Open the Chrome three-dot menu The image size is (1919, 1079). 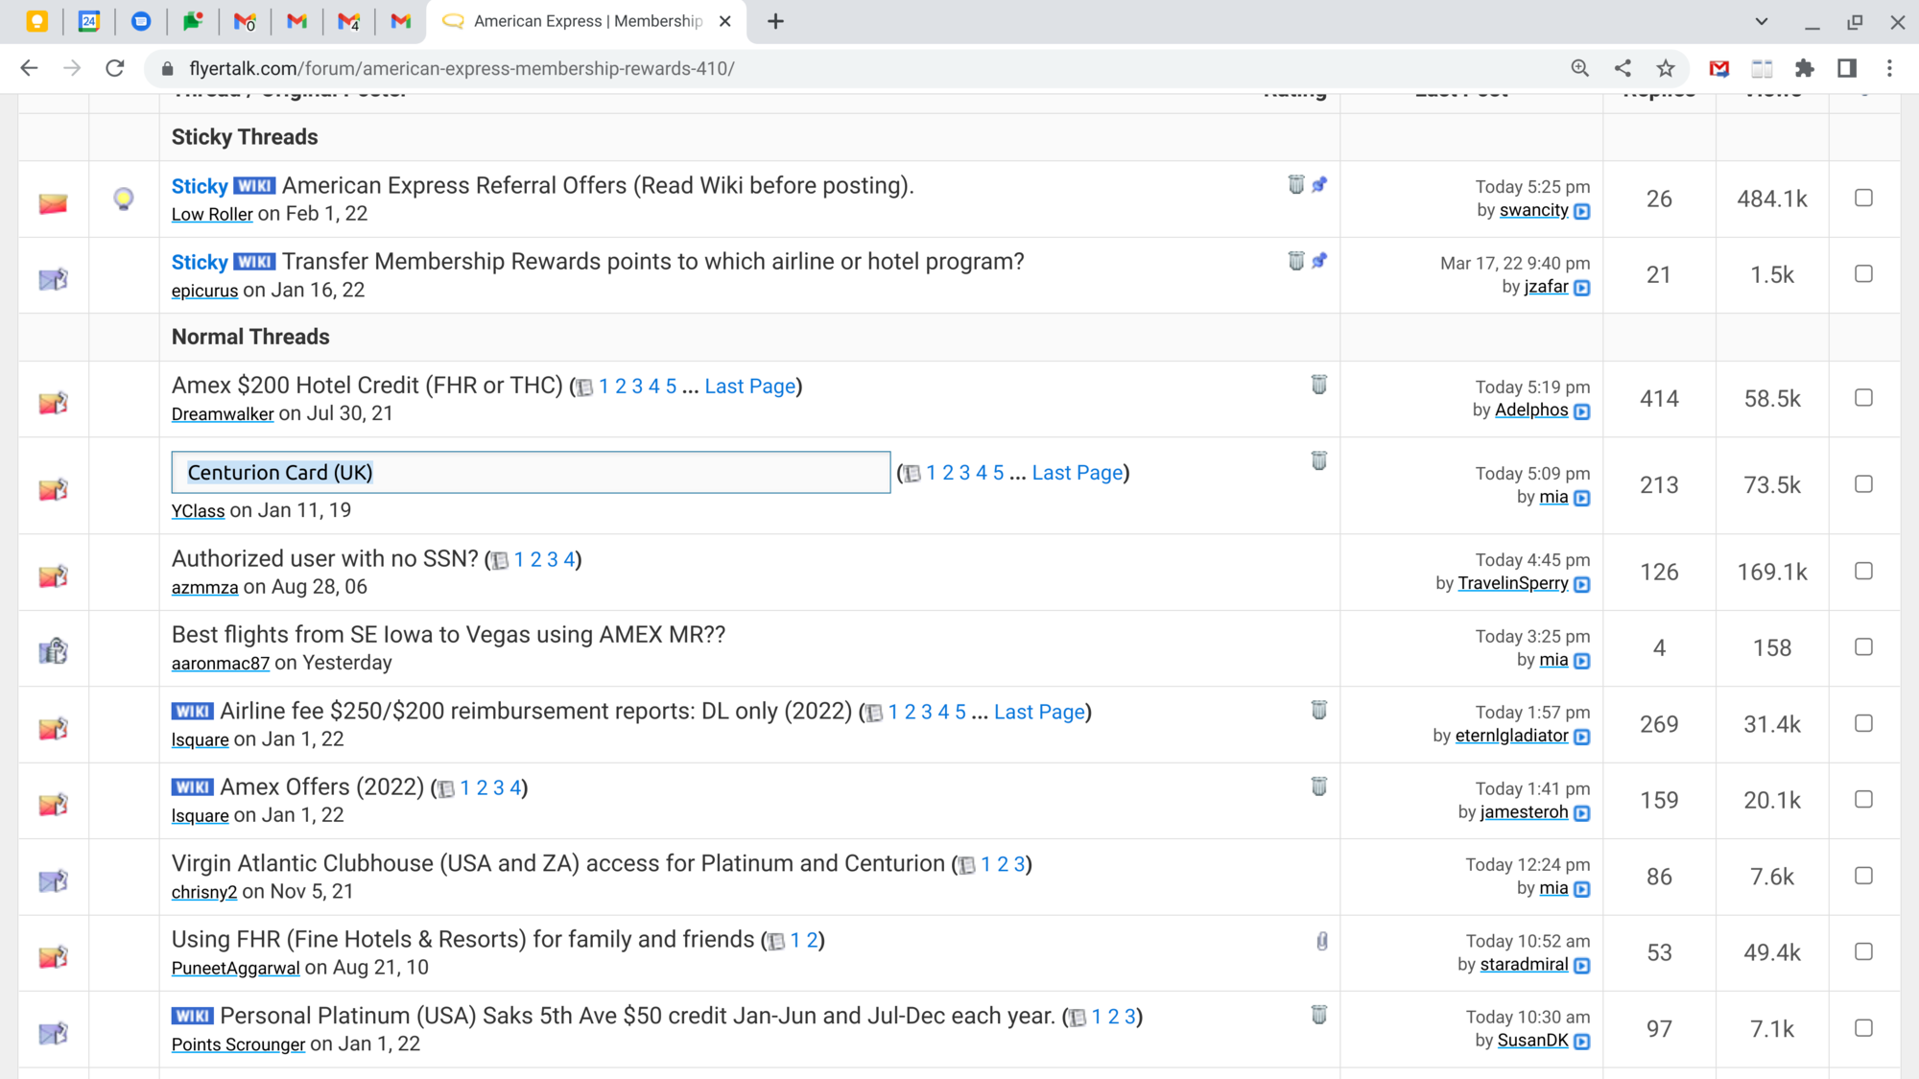pos(1889,68)
